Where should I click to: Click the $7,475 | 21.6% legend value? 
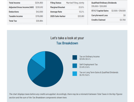[84, 67]
